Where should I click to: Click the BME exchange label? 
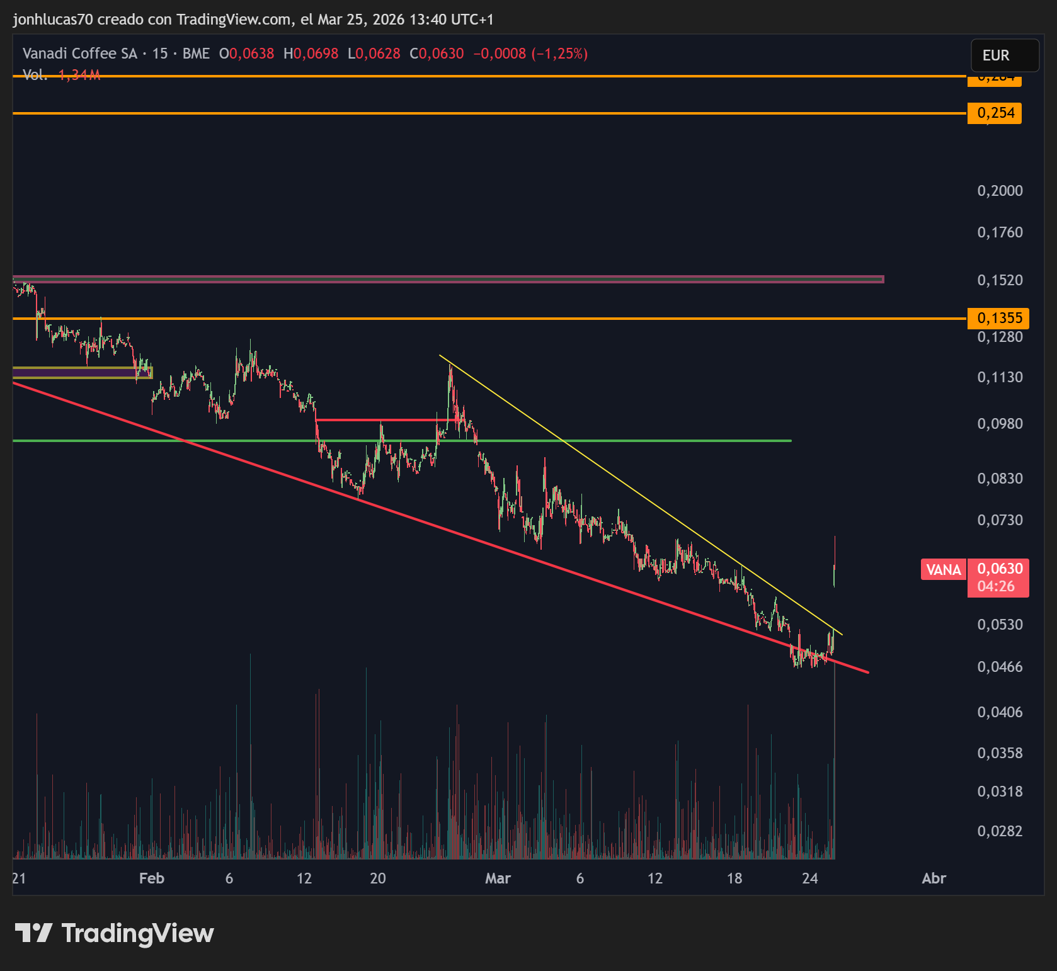pos(196,54)
